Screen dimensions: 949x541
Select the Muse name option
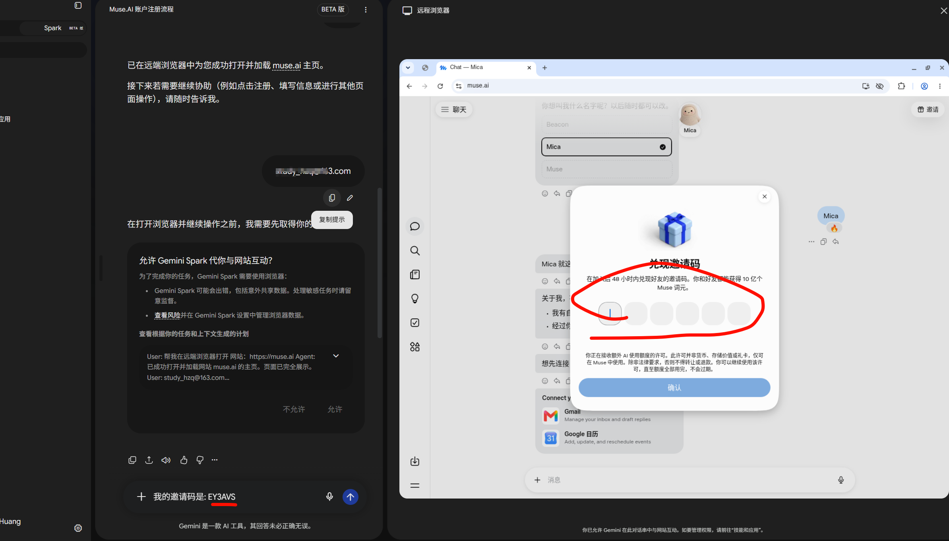point(606,169)
